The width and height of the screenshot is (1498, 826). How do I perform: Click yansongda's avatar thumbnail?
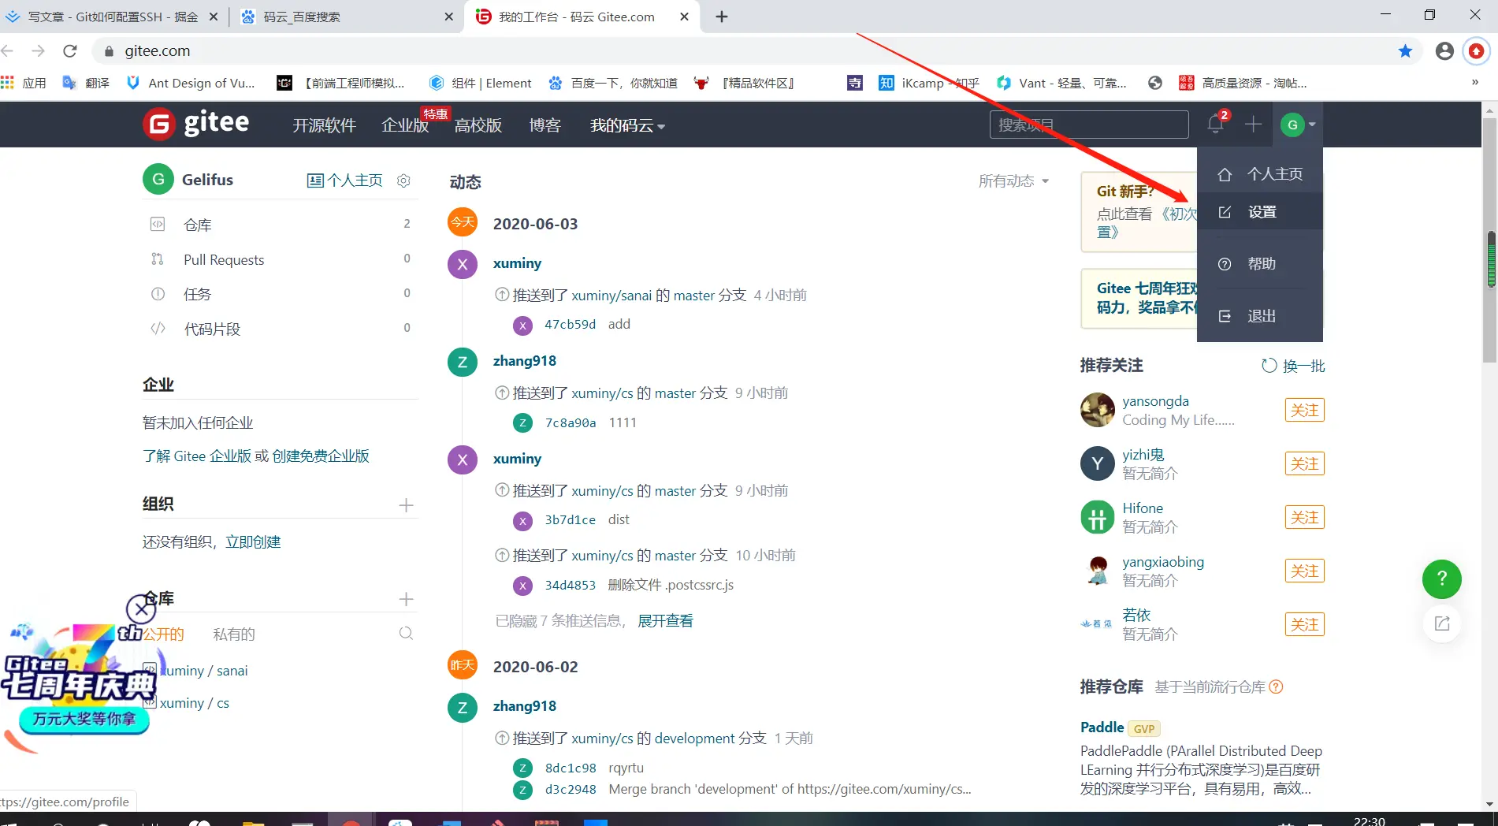1098,410
